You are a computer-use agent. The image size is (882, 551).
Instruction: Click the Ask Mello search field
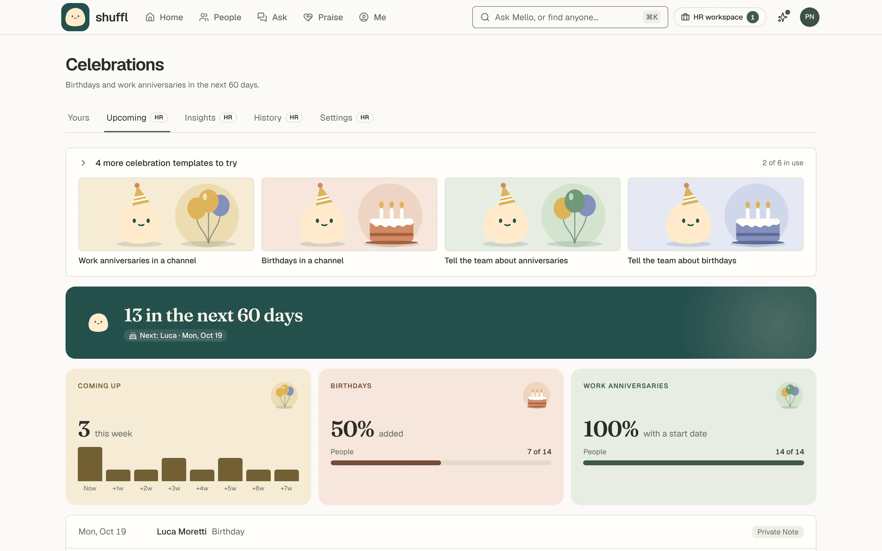pyautogui.click(x=570, y=17)
